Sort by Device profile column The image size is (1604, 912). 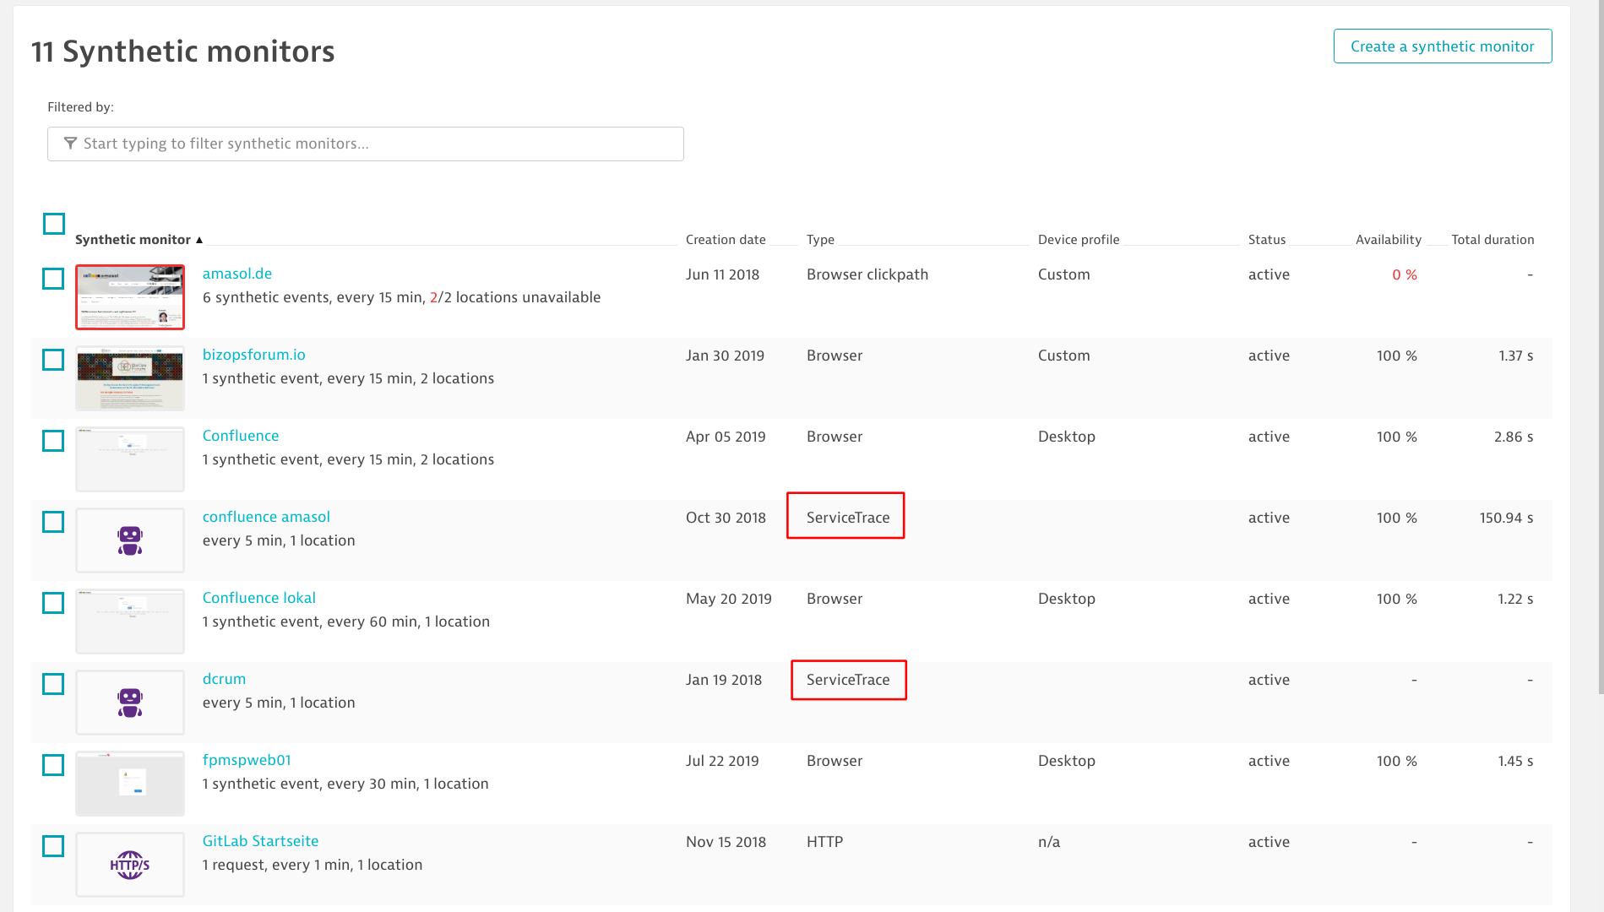1079,240
